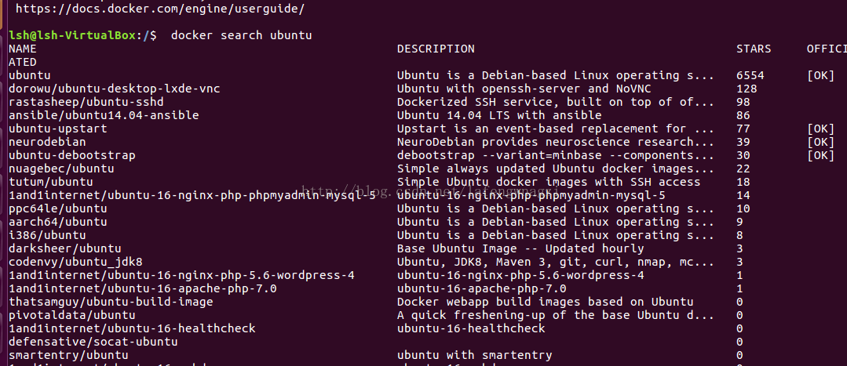Click '1and1internet/ubuntu-16-nginx-php-5.6-wordpress-4' name
The image size is (847, 366).
click(x=181, y=275)
